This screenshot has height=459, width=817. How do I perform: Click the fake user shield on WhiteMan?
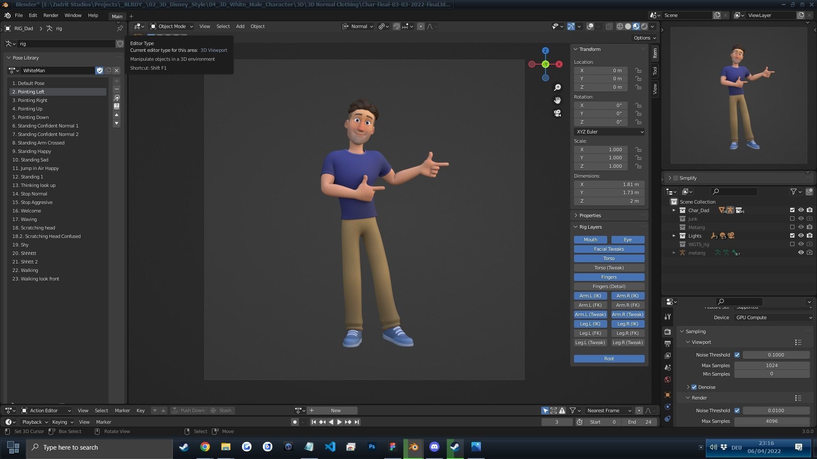pyautogui.click(x=100, y=71)
